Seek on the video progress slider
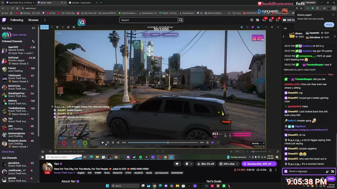The image size is (337, 189). click(163, 143)
